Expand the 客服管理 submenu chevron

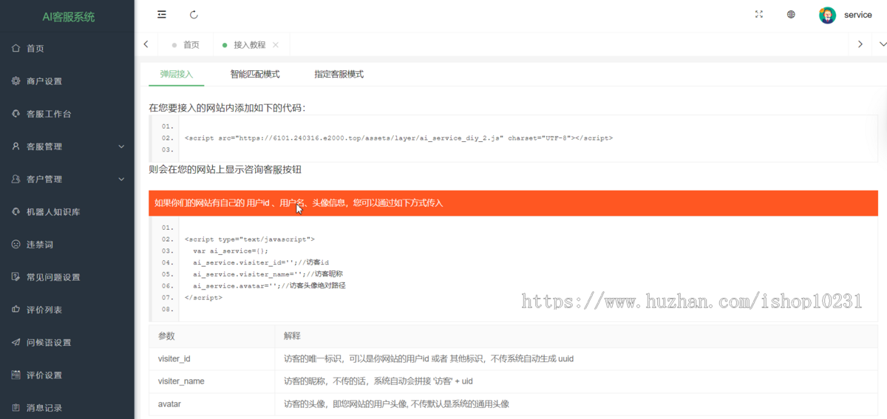(122, 146)
